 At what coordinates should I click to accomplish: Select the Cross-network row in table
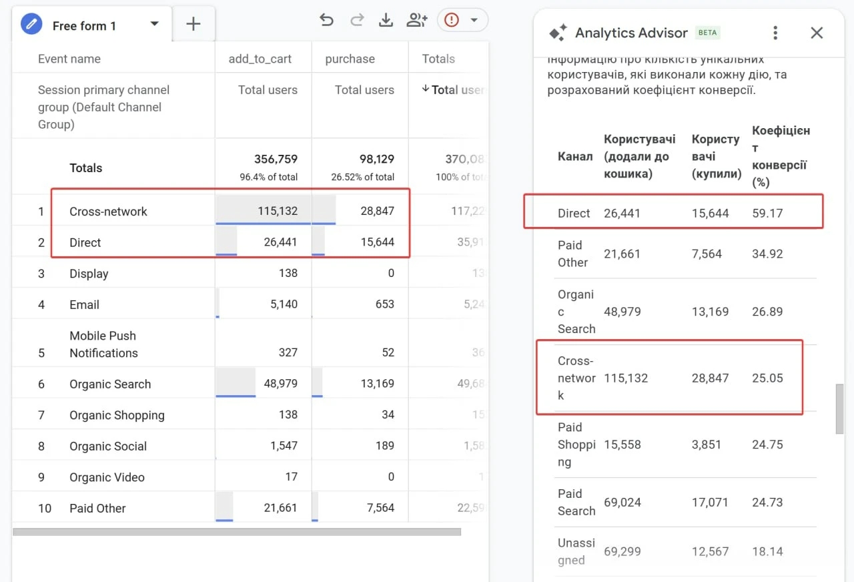(108, 212)
